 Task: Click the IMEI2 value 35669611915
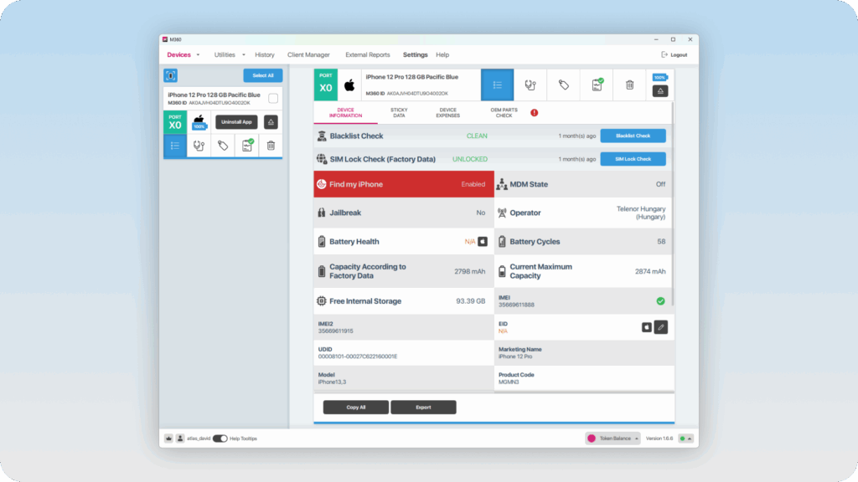(335, 331)
